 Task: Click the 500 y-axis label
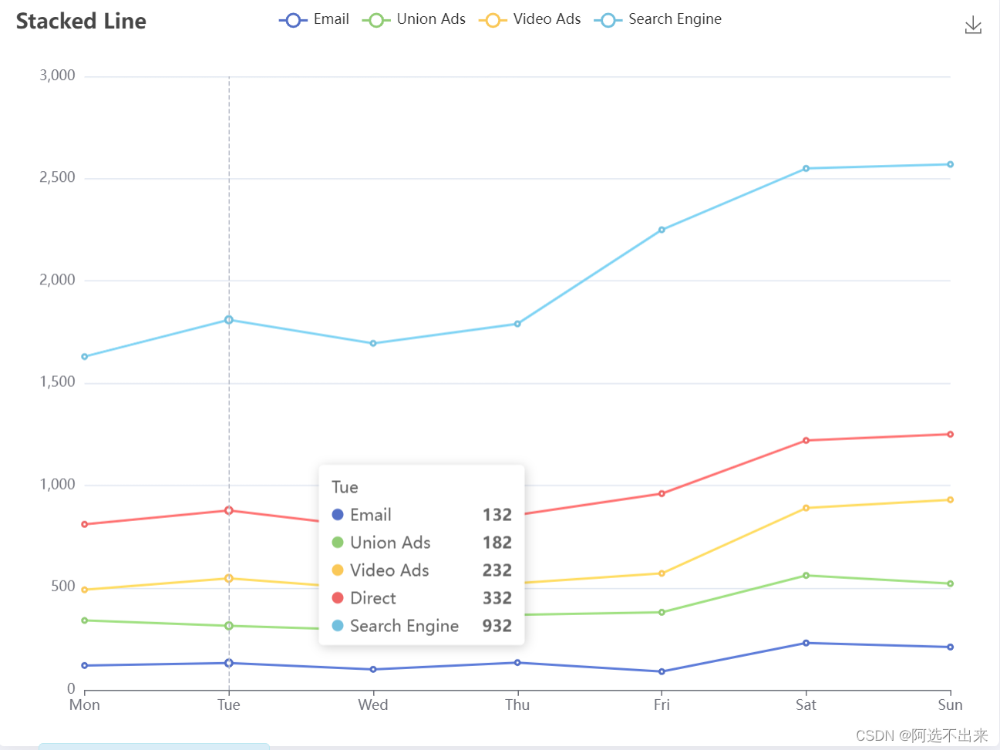coord(63,587)
